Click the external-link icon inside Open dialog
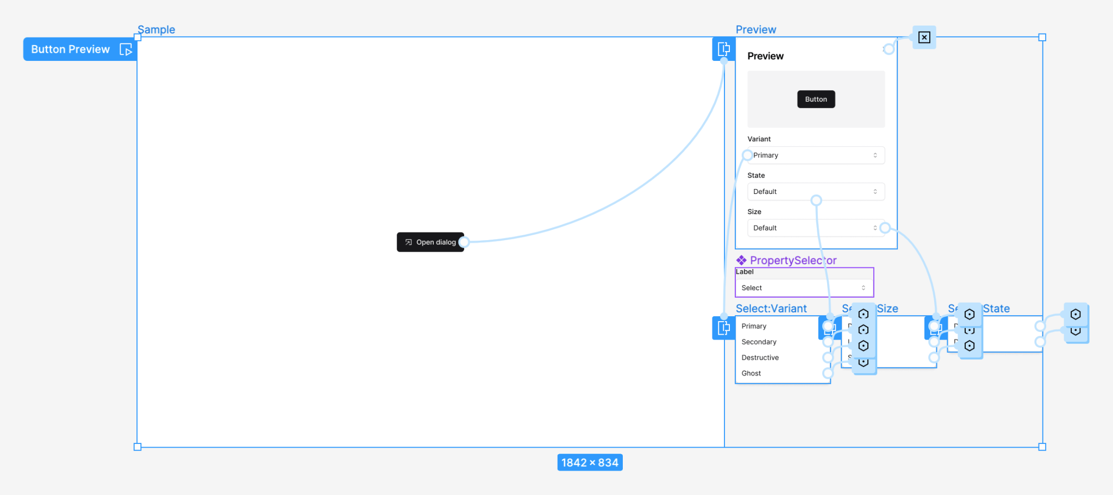 [x=408, y=242]
